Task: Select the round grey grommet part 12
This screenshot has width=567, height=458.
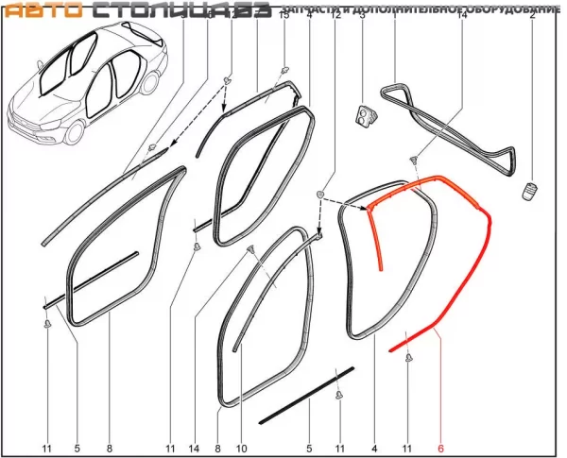Action: click(321, 195)
